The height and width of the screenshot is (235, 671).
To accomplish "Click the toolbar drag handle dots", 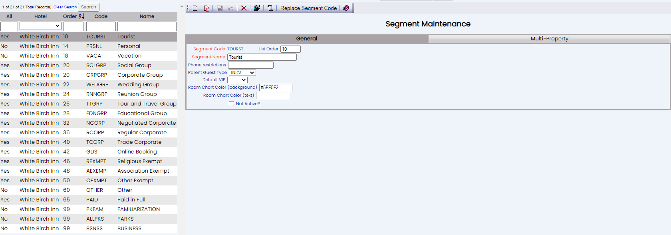I will coord(188,8).
